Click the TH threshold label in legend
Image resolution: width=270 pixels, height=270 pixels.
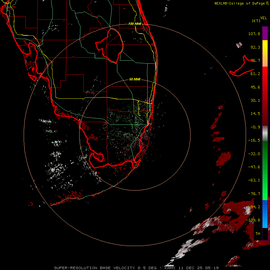(258, 234)
